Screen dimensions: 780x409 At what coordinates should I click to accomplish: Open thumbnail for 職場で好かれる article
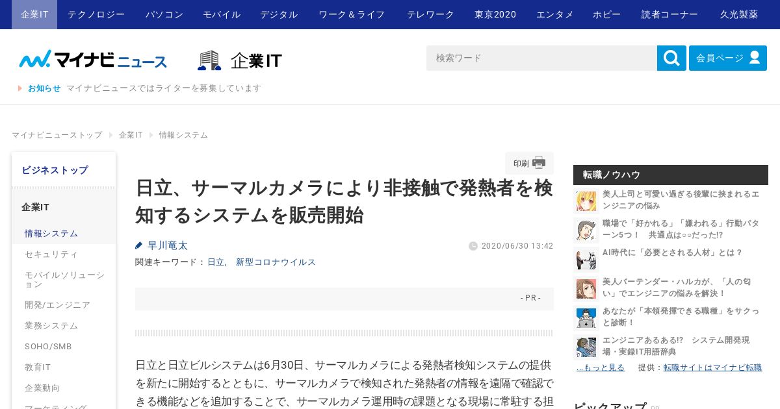(586, 230)
